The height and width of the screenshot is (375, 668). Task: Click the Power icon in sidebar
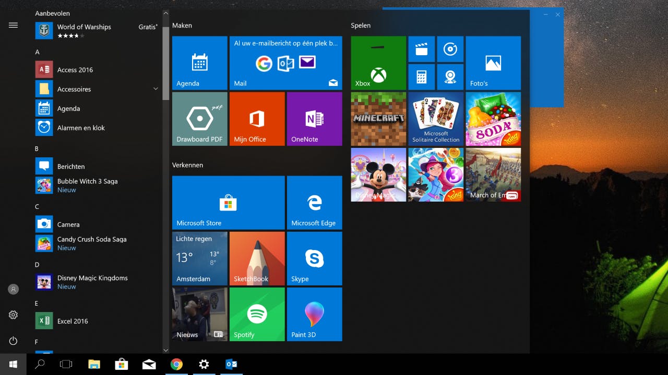point(14,341)
